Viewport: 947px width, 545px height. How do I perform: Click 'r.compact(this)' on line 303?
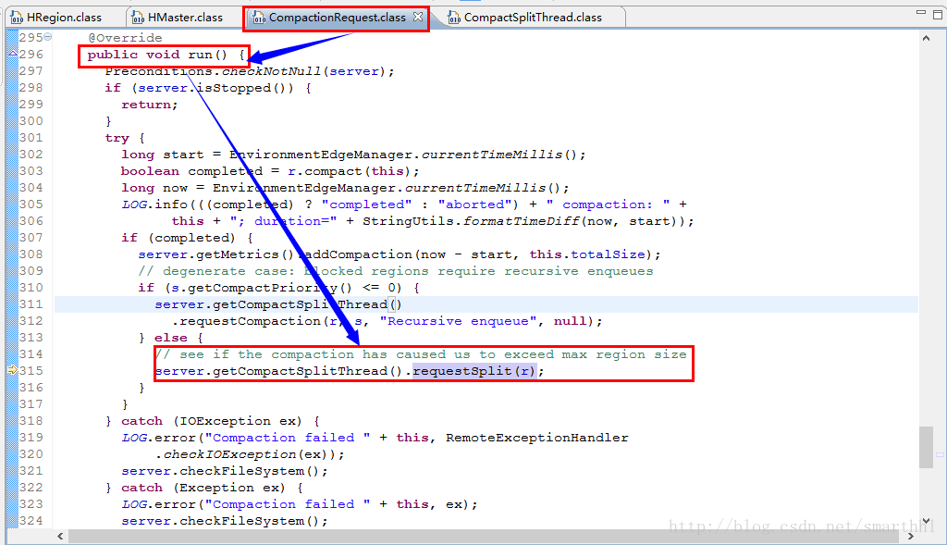pyautogui.click(x=349, y=171)
